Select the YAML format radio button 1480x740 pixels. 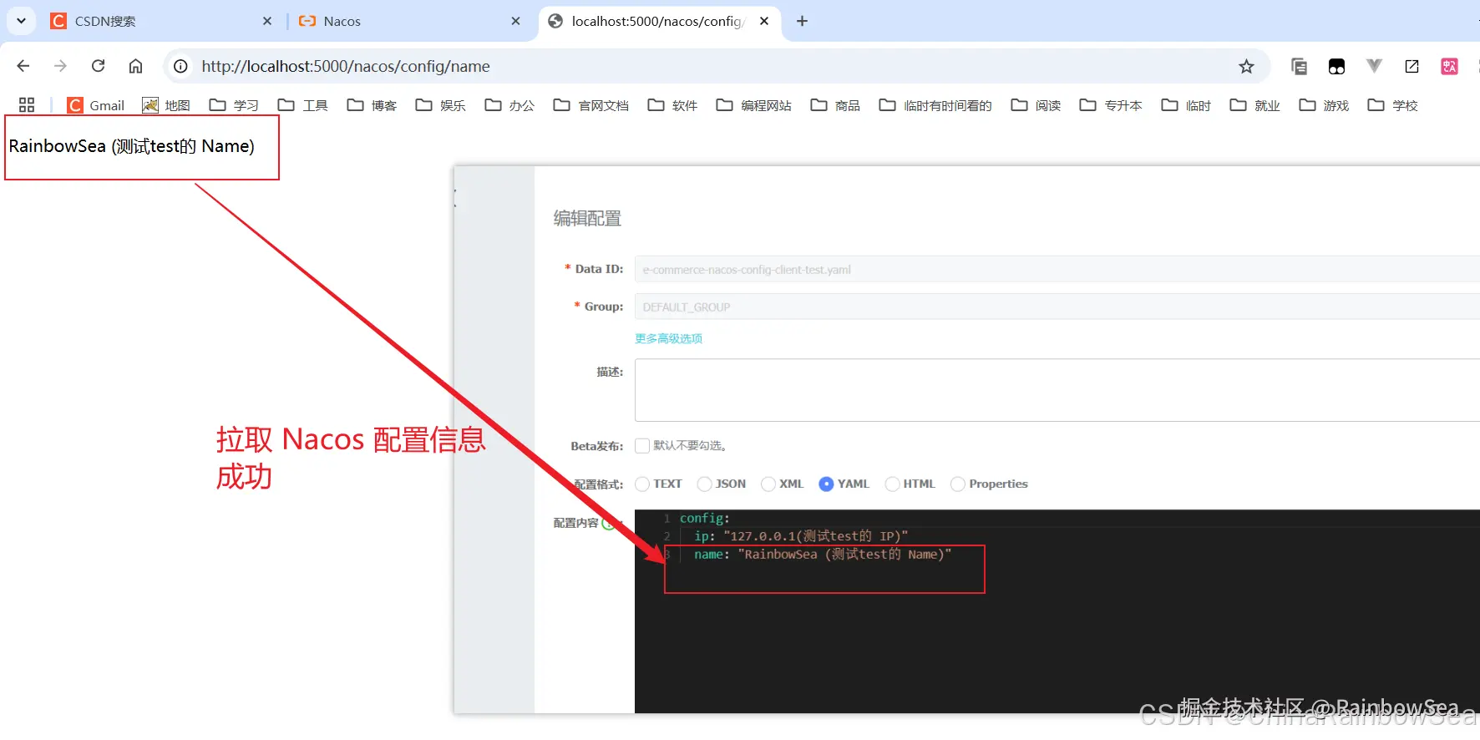826,484
